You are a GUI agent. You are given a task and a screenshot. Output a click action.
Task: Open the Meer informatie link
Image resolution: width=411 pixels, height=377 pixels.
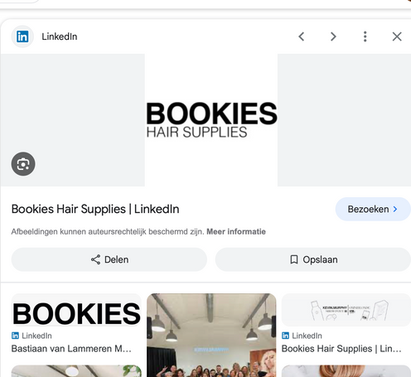[236, 231]
